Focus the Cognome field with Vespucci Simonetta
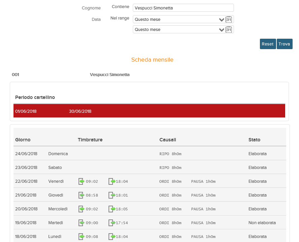The width and height of the screenshot is (299, 242). (x=183, y=8)
